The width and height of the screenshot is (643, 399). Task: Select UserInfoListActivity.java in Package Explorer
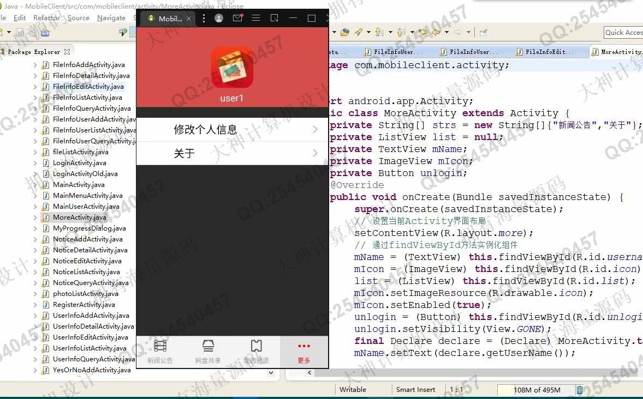pyautogui.click(x=90, y=348)
